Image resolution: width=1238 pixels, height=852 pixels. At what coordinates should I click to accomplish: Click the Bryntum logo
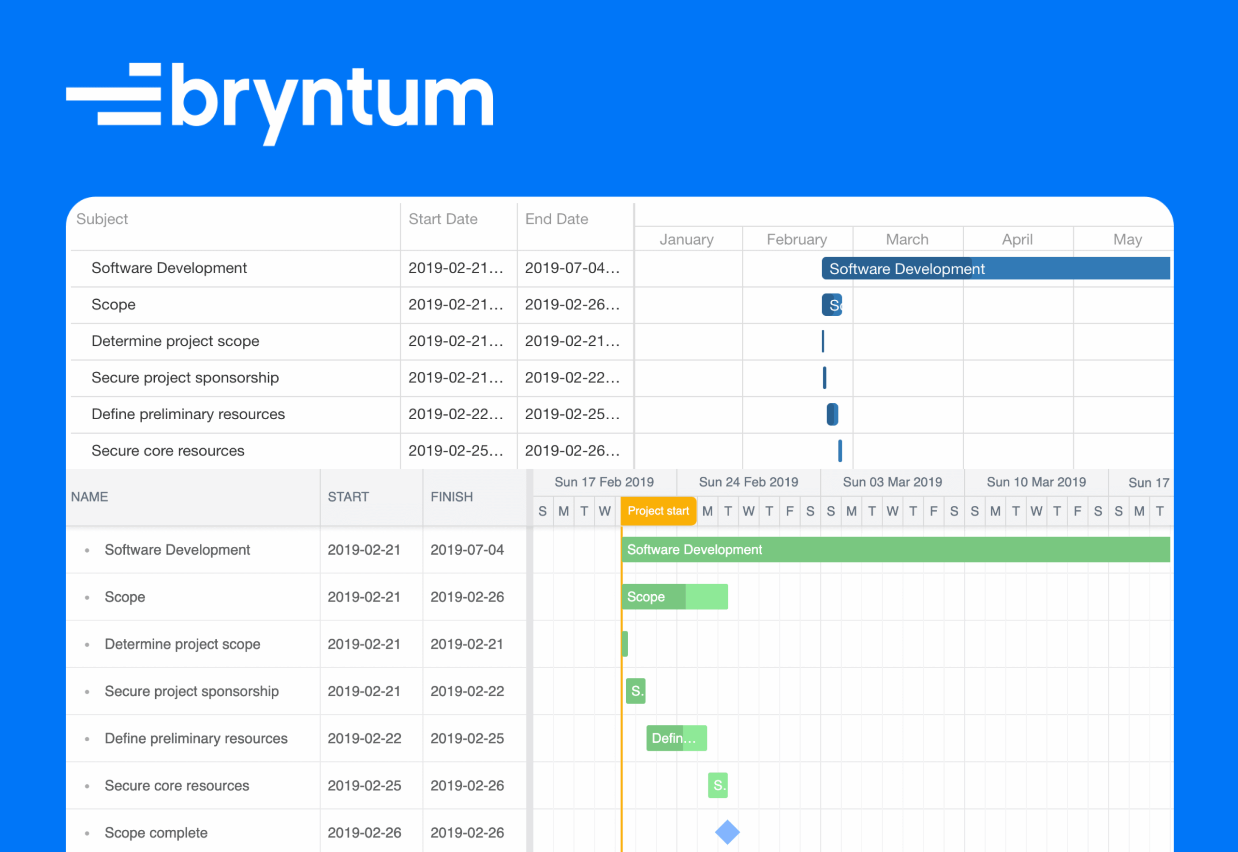279,102
